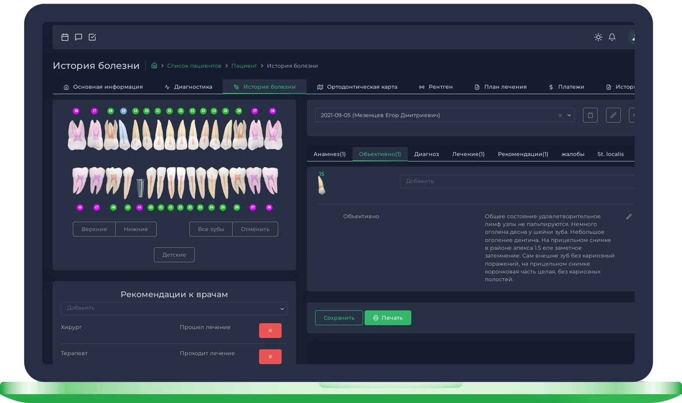Select all upper teeth with Верхние

(x=94, y=229)
